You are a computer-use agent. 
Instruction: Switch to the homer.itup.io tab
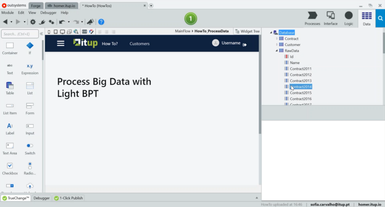[x=62, y=6]
